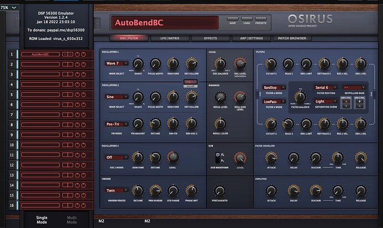
Task: Switch to Single Mode
Action: coord(42,220)
